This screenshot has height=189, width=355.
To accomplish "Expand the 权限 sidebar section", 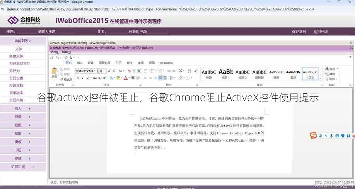I will click(x=23, y=133).
